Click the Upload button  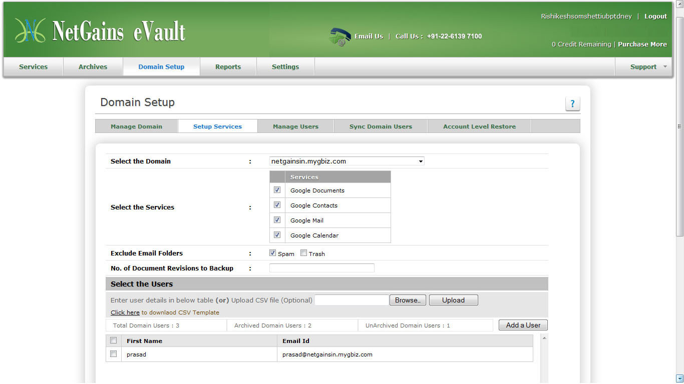[453, 300]
